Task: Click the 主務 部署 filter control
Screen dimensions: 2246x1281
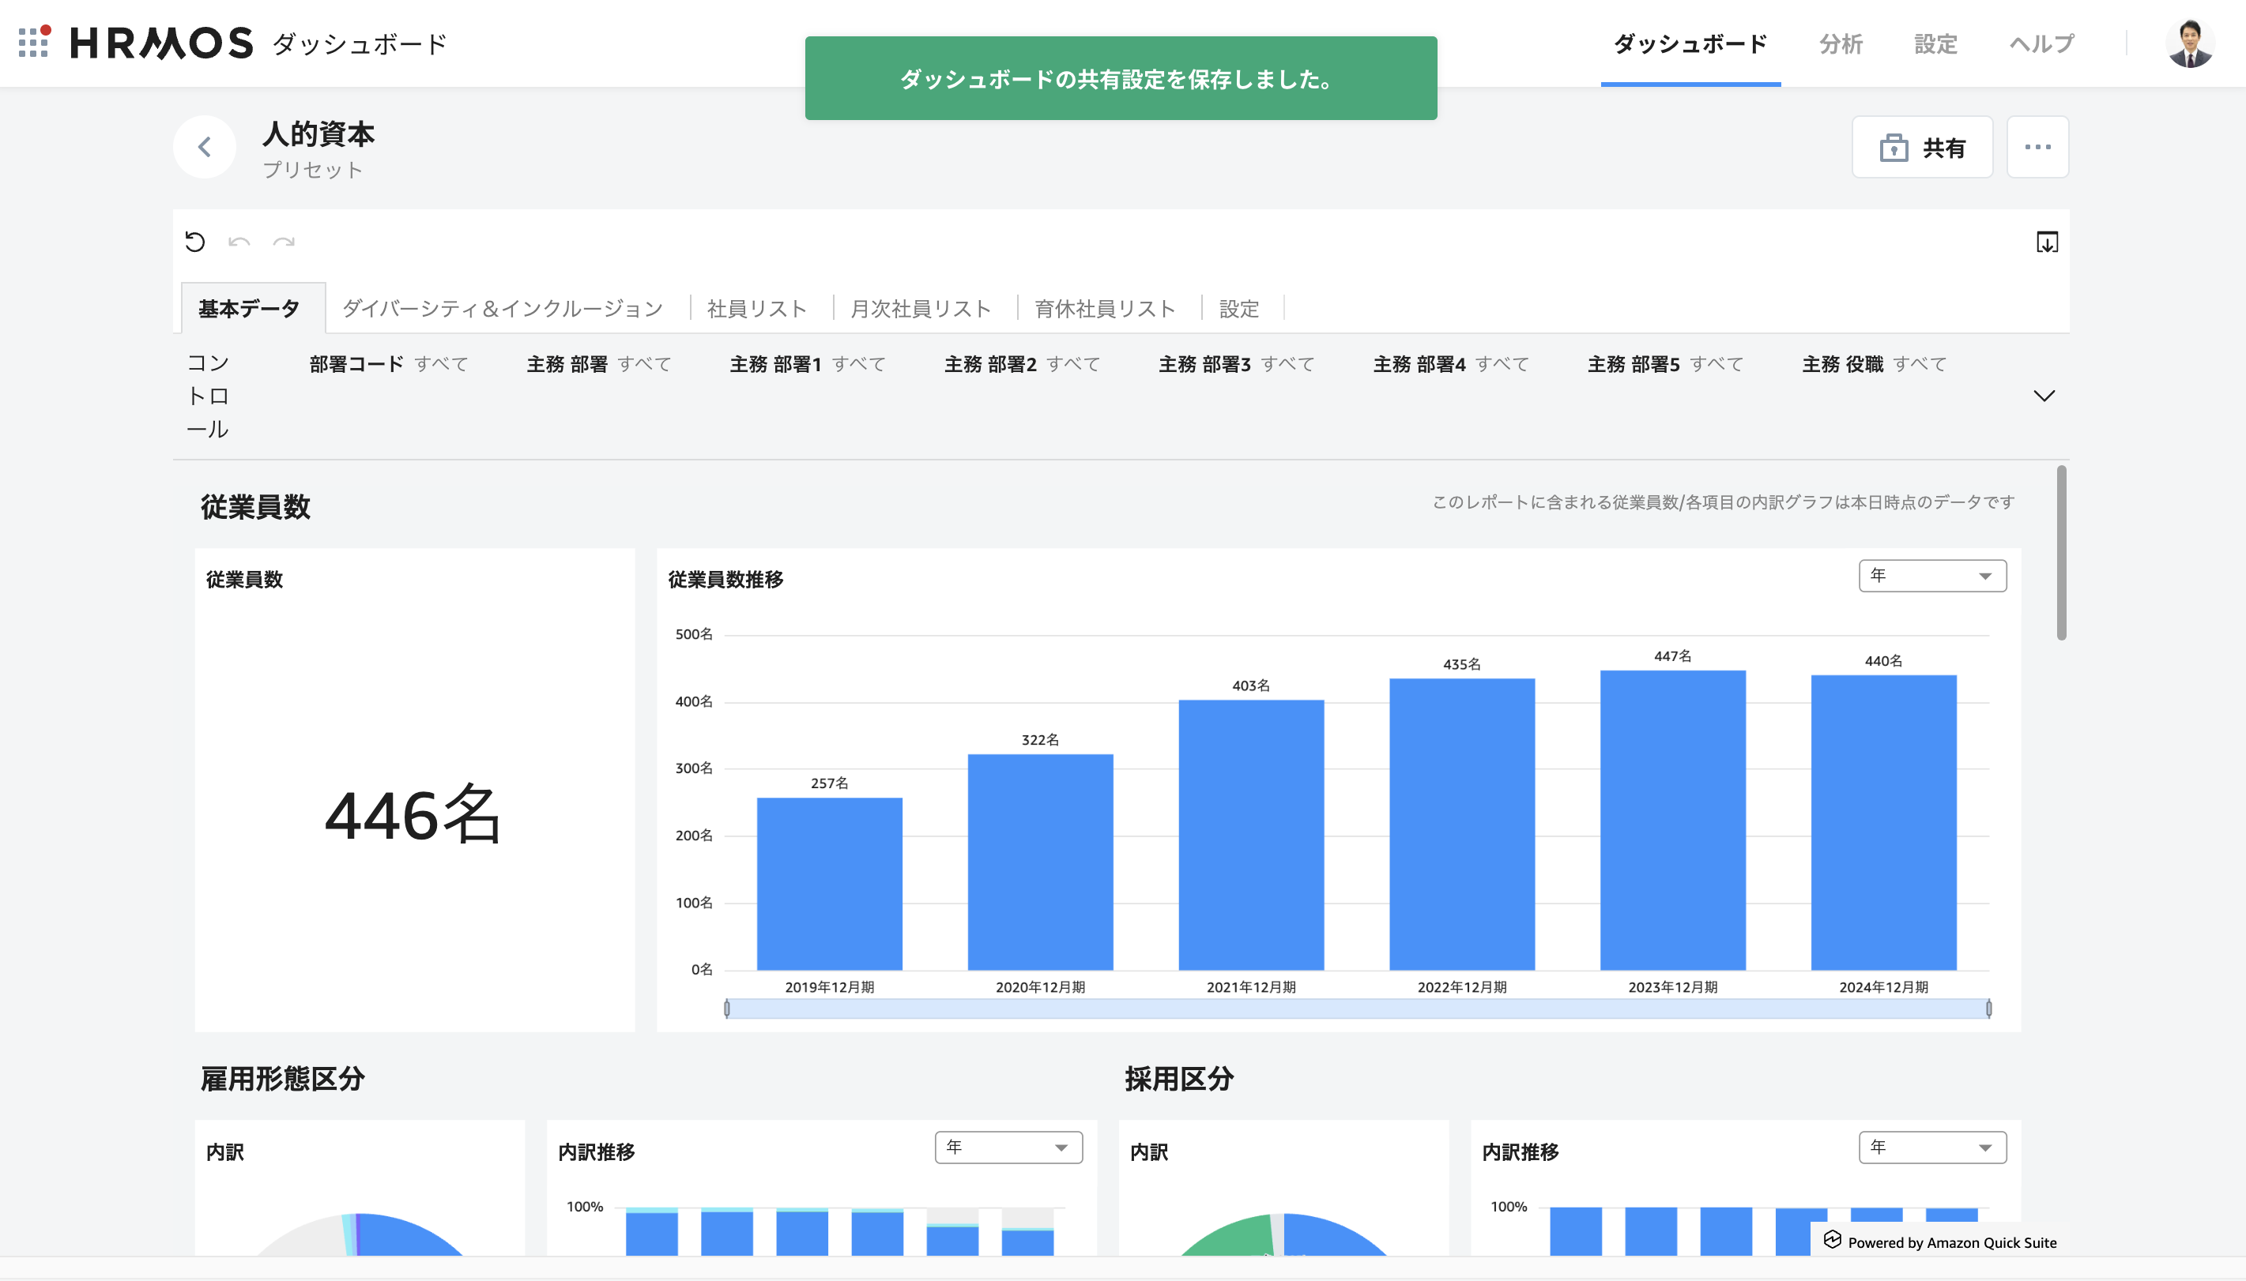Action: pos(598,364)
